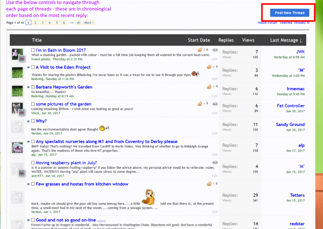
Task: Sort threads by Last Message column
Action: (286, 40)
